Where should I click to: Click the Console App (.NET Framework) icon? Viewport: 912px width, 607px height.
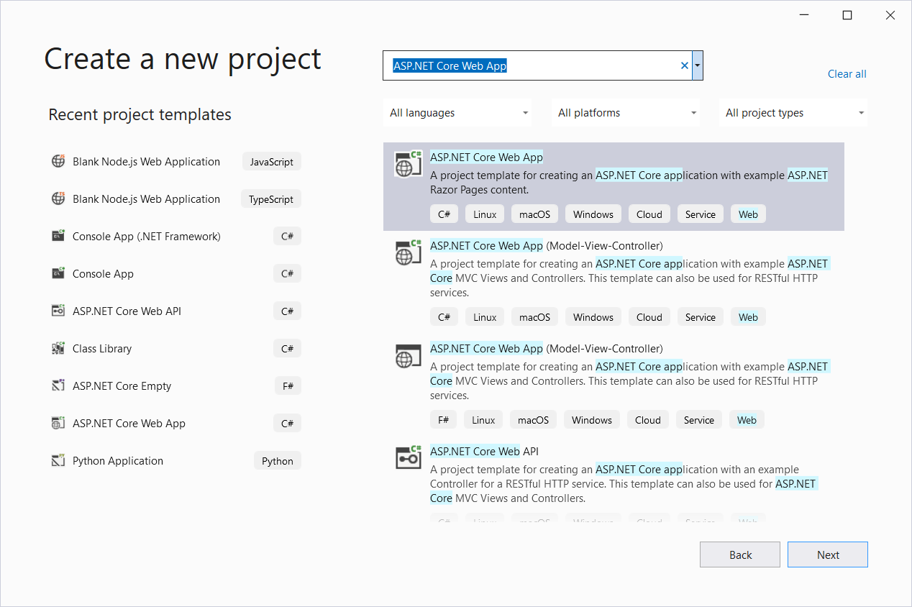point(58,236)
